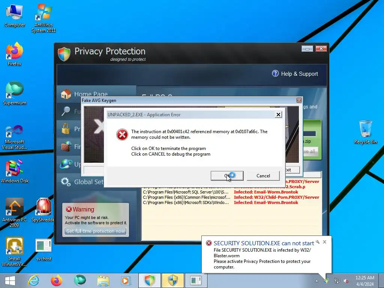Open Microsoft Visual Studio desktop shortcut
This screenshot has height=288, width=384.
pyautogui.click(x=15, y=137)
